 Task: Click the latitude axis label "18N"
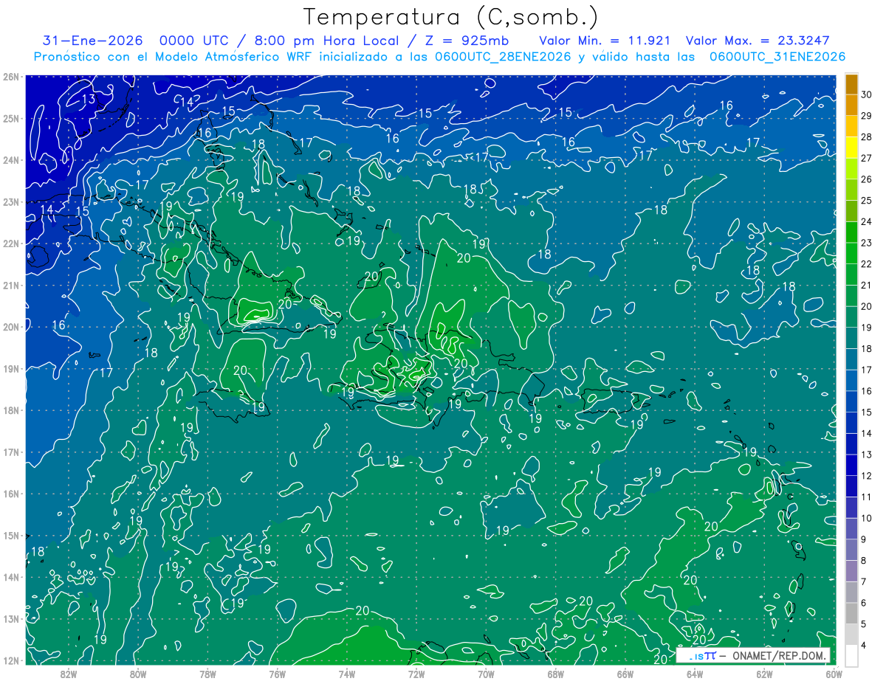point(10,410)
